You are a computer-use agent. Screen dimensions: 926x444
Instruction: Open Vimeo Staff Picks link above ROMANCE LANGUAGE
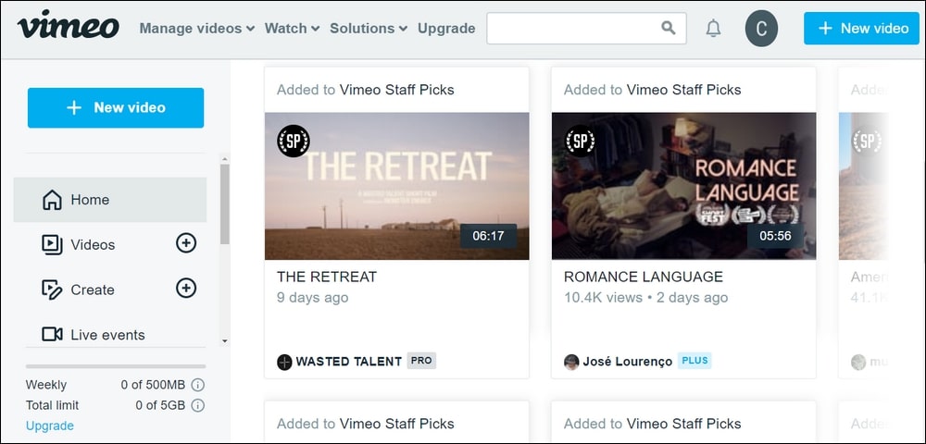(x=684, y=90)
